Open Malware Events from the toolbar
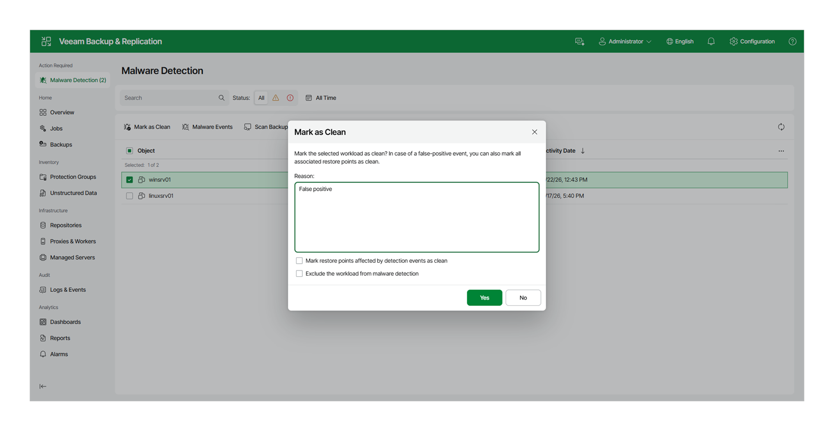The height and width of the screenshot is (431, 834). click(207, 127)
